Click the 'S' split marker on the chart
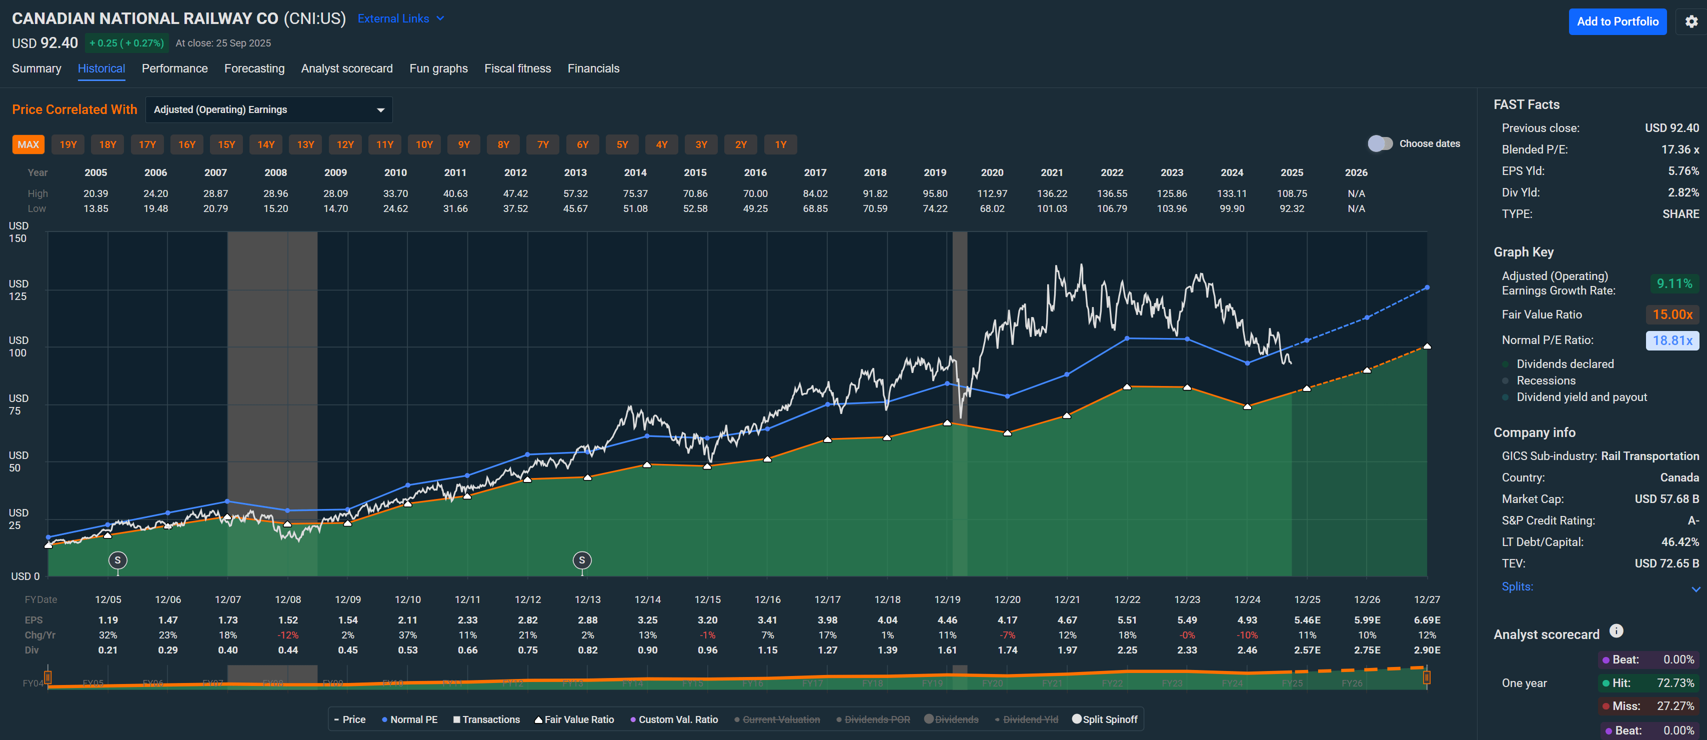Screen dimensions: 1707x740 coord(118,560)
